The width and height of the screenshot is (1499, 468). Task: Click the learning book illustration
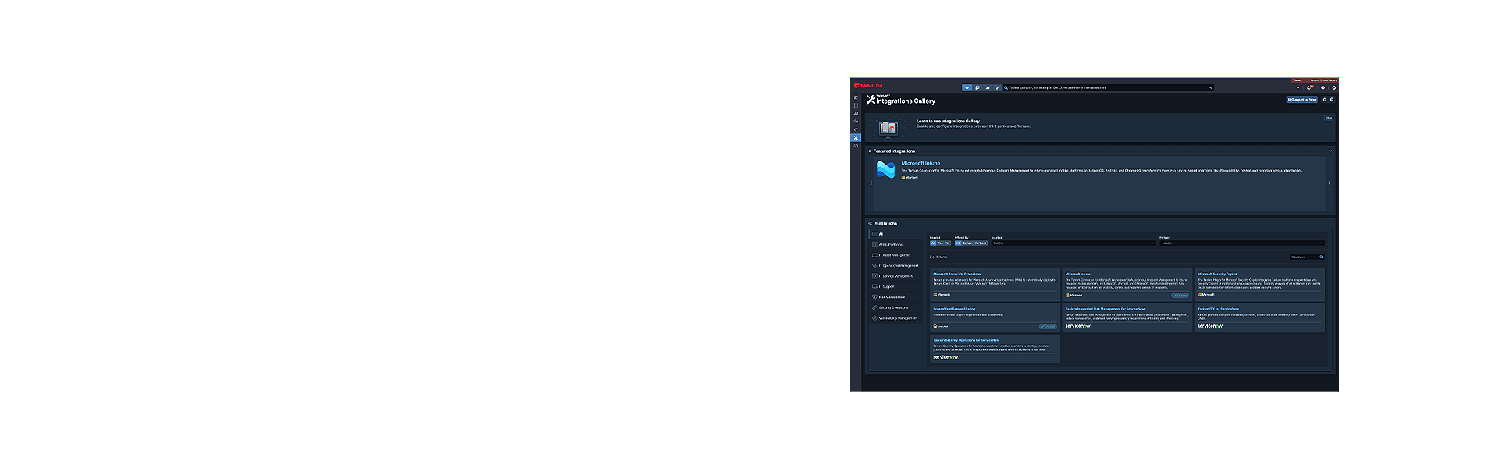(888, 127)
